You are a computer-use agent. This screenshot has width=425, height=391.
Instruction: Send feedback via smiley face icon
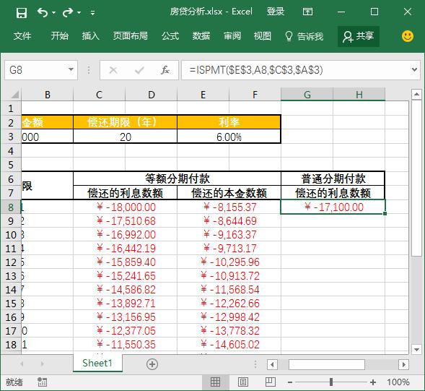click(408, 36)
